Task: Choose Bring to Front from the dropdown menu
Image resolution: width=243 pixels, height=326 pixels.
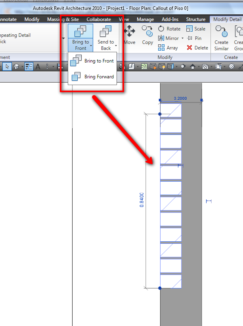Action: coord(92,61)
